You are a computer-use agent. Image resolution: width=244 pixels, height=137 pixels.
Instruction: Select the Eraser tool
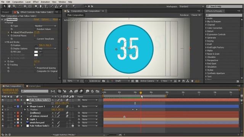pos(61,6)
